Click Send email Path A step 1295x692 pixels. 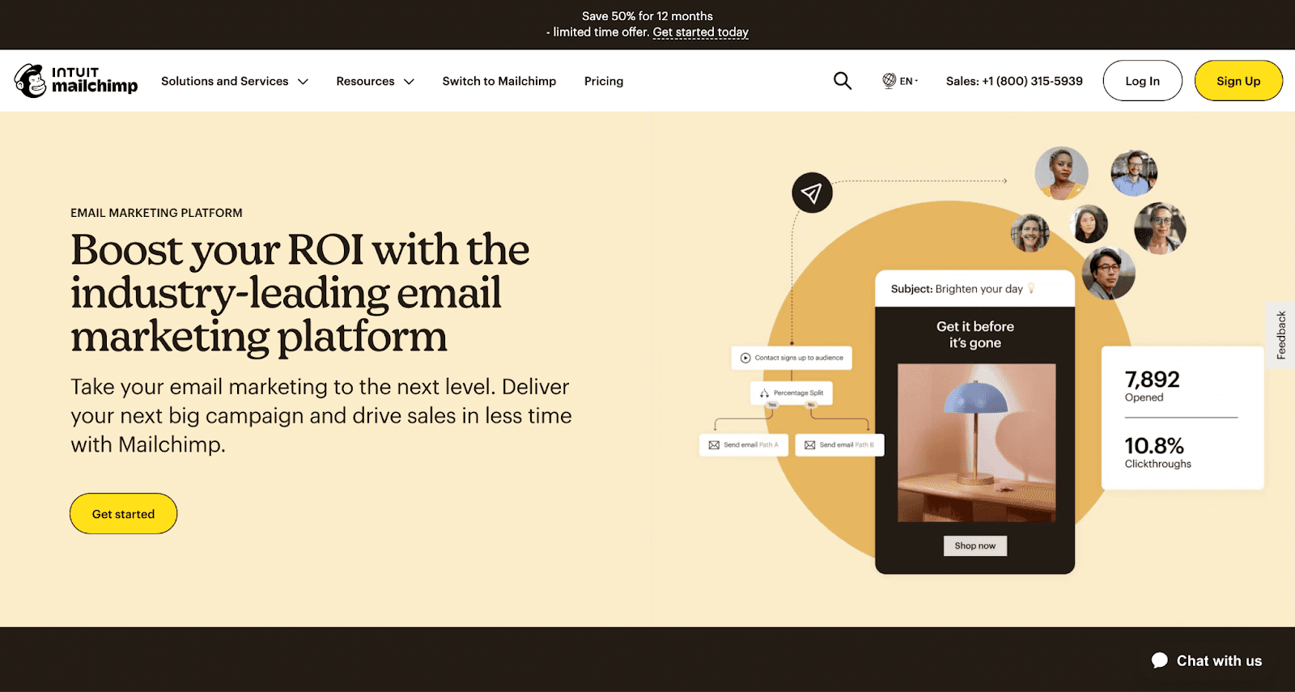click(x=744, y=445)
